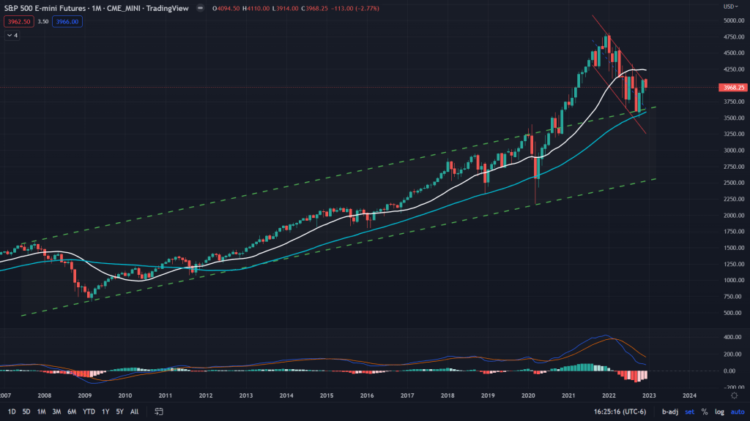
Task: Switch to 5Y time range
Action: [x=120, y=411]
